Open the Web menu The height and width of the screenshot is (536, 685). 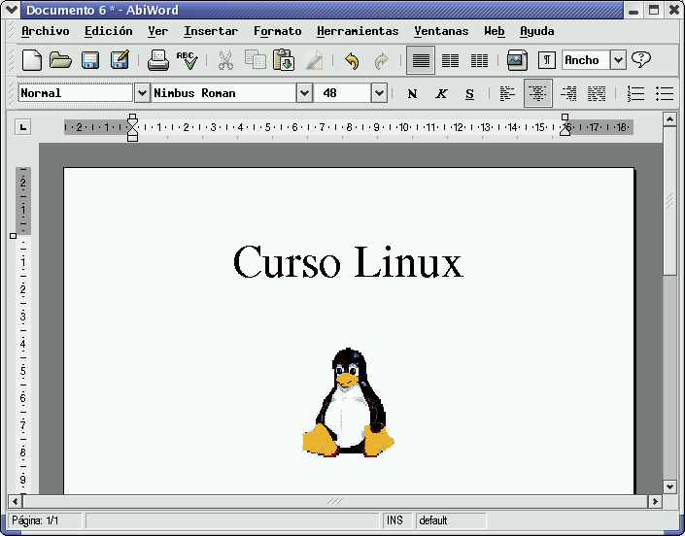tap(495, 31)
